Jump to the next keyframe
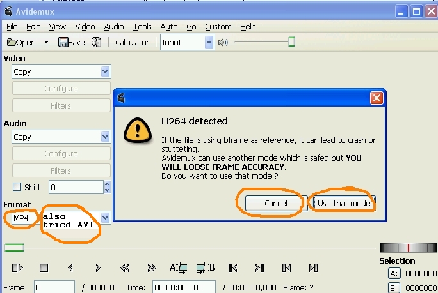Image resolution: width=438 pixels, height=293 pixels. click(x=152, y=268)
